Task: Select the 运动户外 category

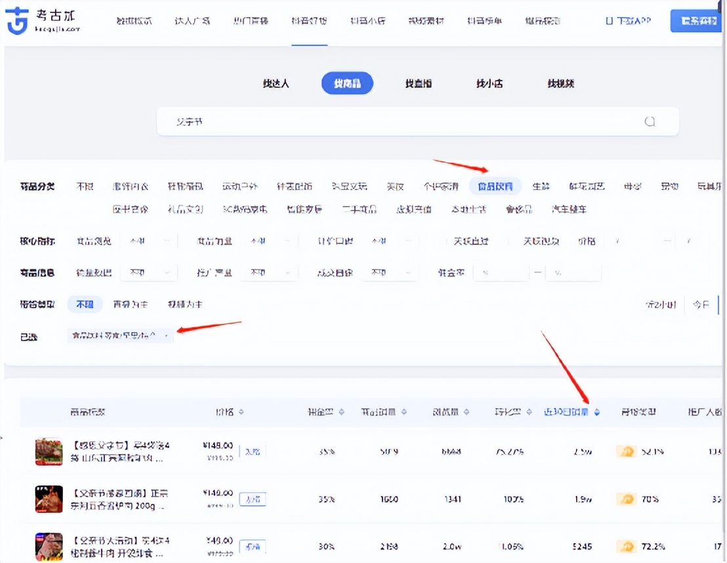Action: pyautogui.click(x=239, y=186)
